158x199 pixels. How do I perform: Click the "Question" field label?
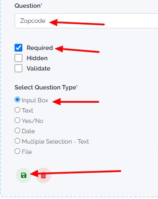tap(27, 6)
